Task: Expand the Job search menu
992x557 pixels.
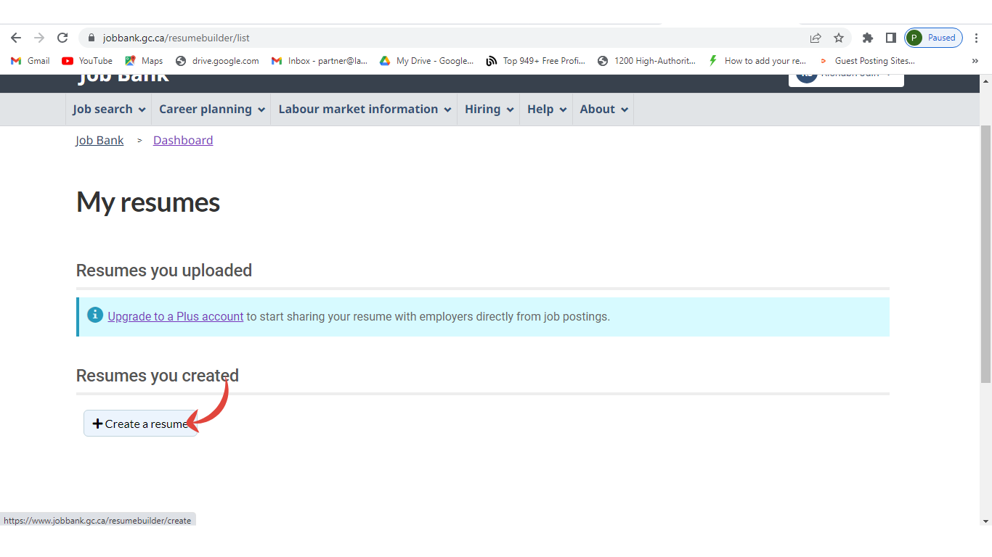Action: (108, 110)
